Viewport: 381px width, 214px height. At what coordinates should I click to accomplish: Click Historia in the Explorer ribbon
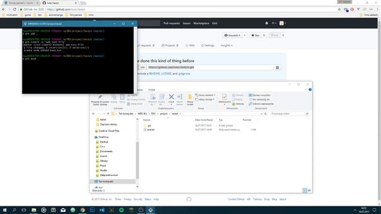coord(238,104)
